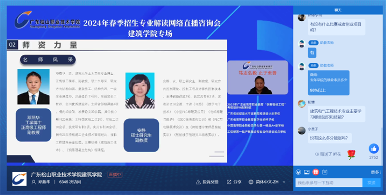Click the first 助教老师 avatar above 有
The width and height of the screenshot is (386, 195).
point(302,44)
